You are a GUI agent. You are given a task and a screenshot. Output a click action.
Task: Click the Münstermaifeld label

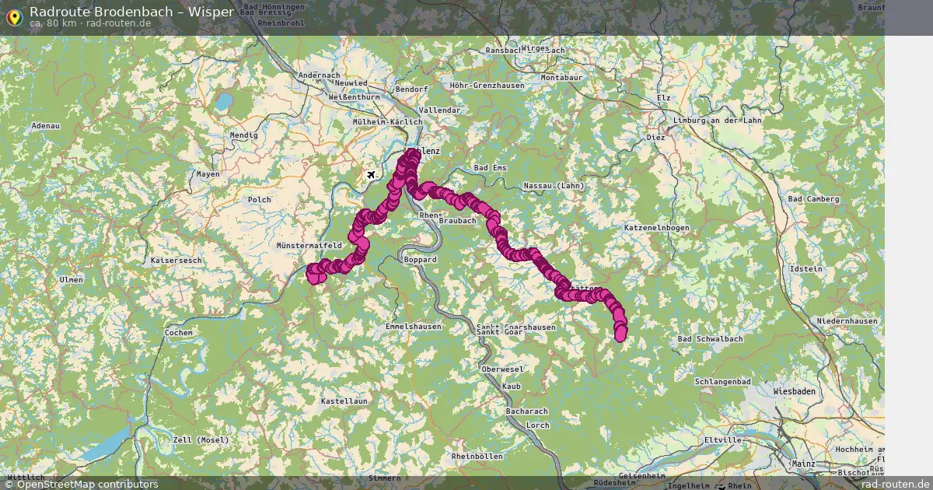309,246
